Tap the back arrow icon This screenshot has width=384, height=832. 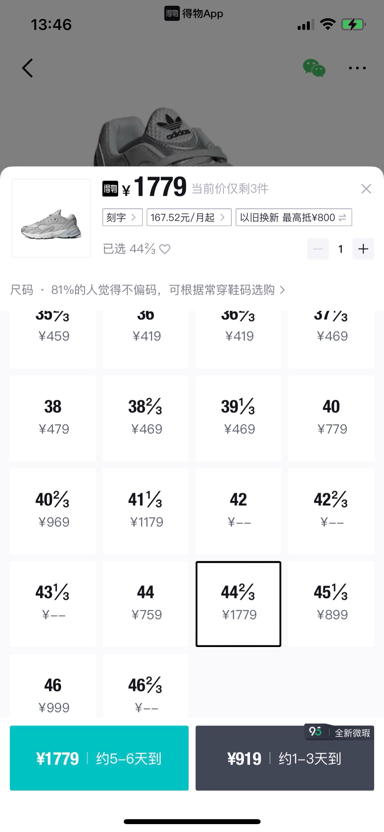coord(28,68)
